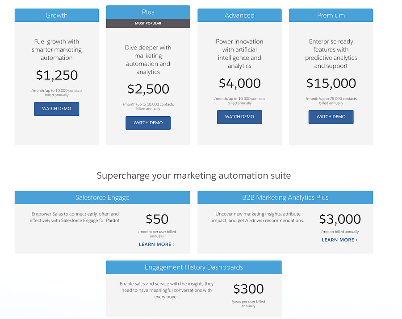The width and height of the screenshot is (402, 319).
Task: Click 'Empower Sales to connect early' description
Action: point(75,217)
